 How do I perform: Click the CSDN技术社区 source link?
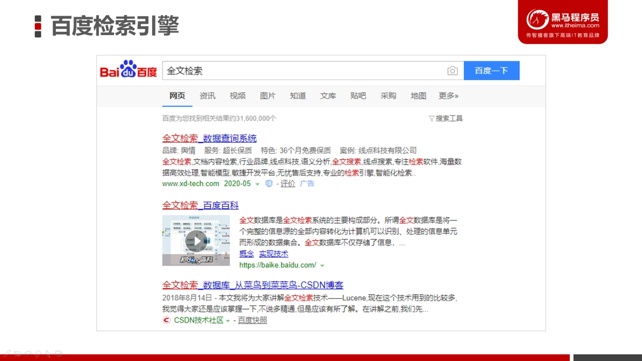click(x=199, y=320)
